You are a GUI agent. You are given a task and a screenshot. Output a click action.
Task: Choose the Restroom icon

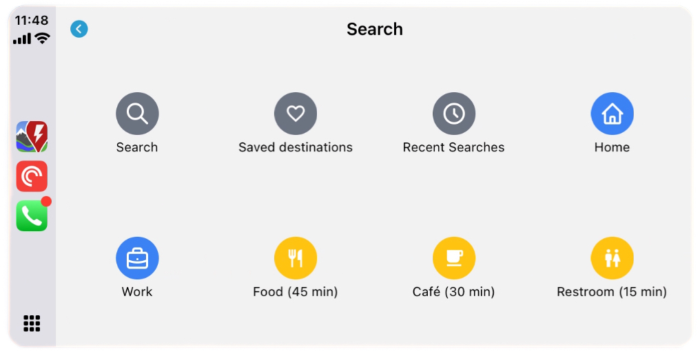612,258
